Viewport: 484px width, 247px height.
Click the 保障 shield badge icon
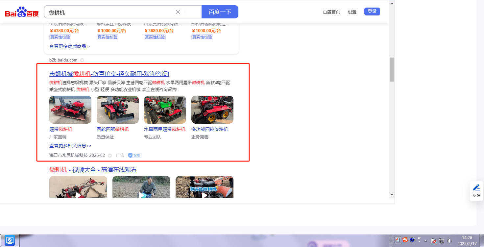pos(135,155)
